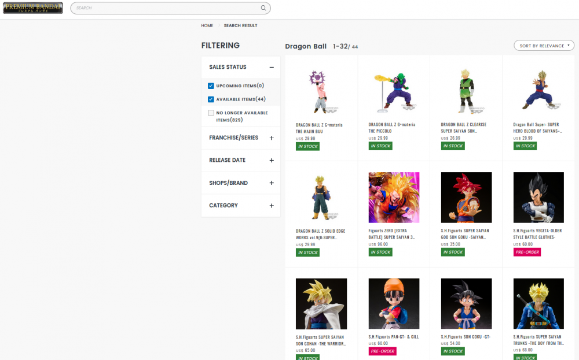Open the G×materia Piccolo figure image

click(394, 92)
